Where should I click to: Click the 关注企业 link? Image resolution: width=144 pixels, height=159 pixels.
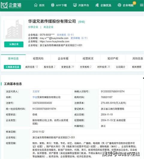pos(48,27)
